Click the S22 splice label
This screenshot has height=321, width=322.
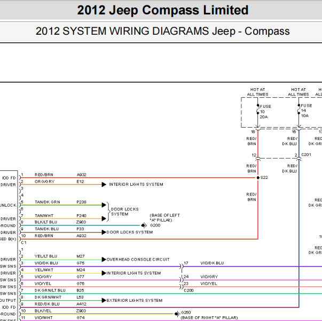264,178
